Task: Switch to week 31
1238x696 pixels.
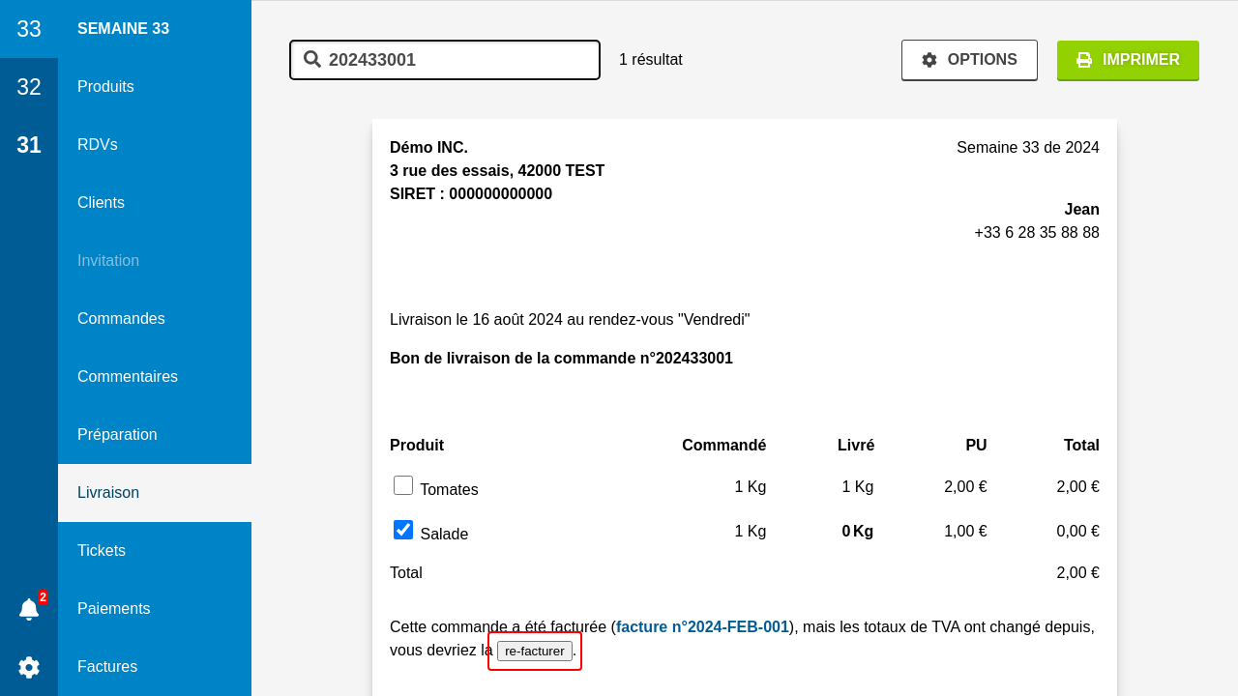Action: [x=29, y=145]
